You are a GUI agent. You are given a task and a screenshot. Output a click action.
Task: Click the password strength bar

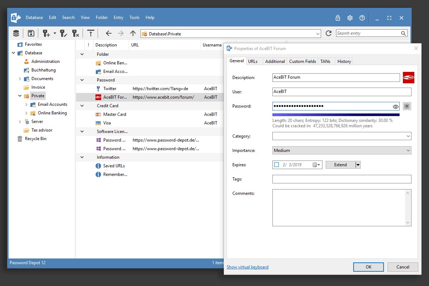click(336, 115)
